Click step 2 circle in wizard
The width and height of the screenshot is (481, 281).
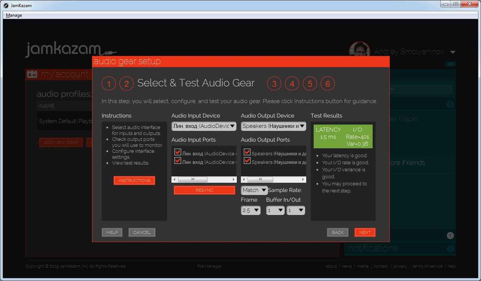click(127, 84)
